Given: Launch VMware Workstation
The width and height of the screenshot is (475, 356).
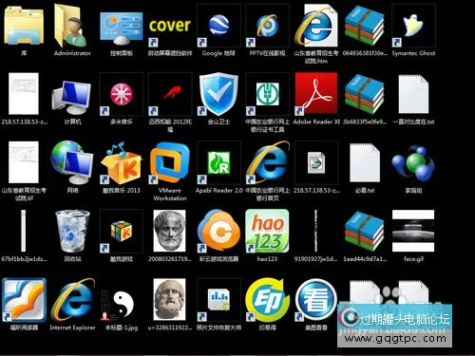Looking at the screenshot, I should (170, 162).
